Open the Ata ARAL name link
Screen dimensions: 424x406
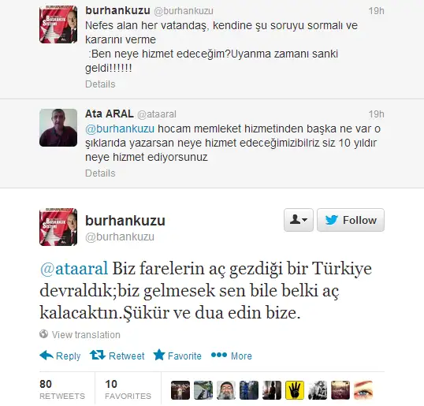[x=110, y=114]
